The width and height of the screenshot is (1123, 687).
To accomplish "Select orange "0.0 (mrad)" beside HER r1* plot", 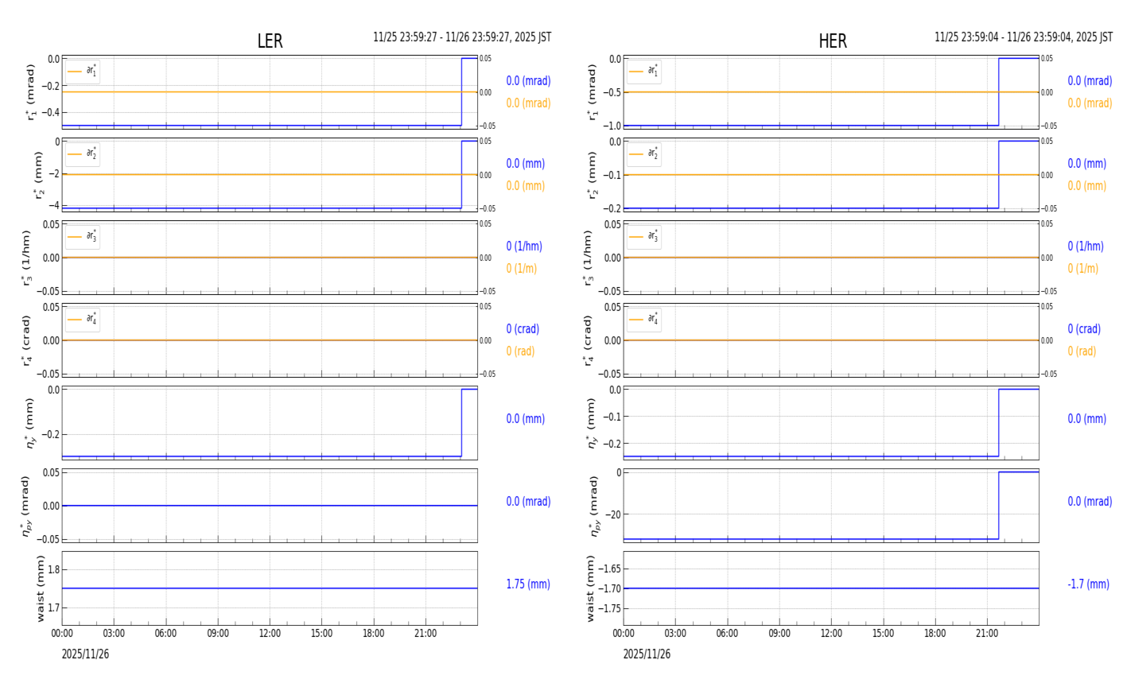I will [1090, 103].
